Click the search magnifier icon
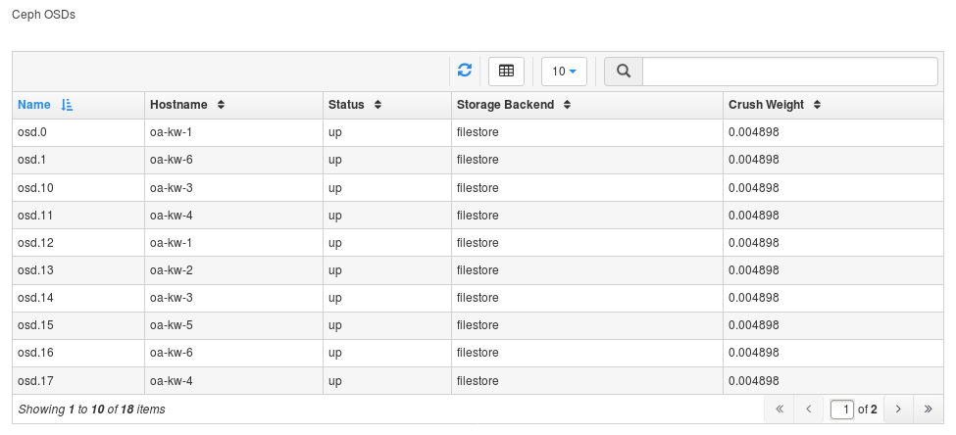 [x=623, y=72]
